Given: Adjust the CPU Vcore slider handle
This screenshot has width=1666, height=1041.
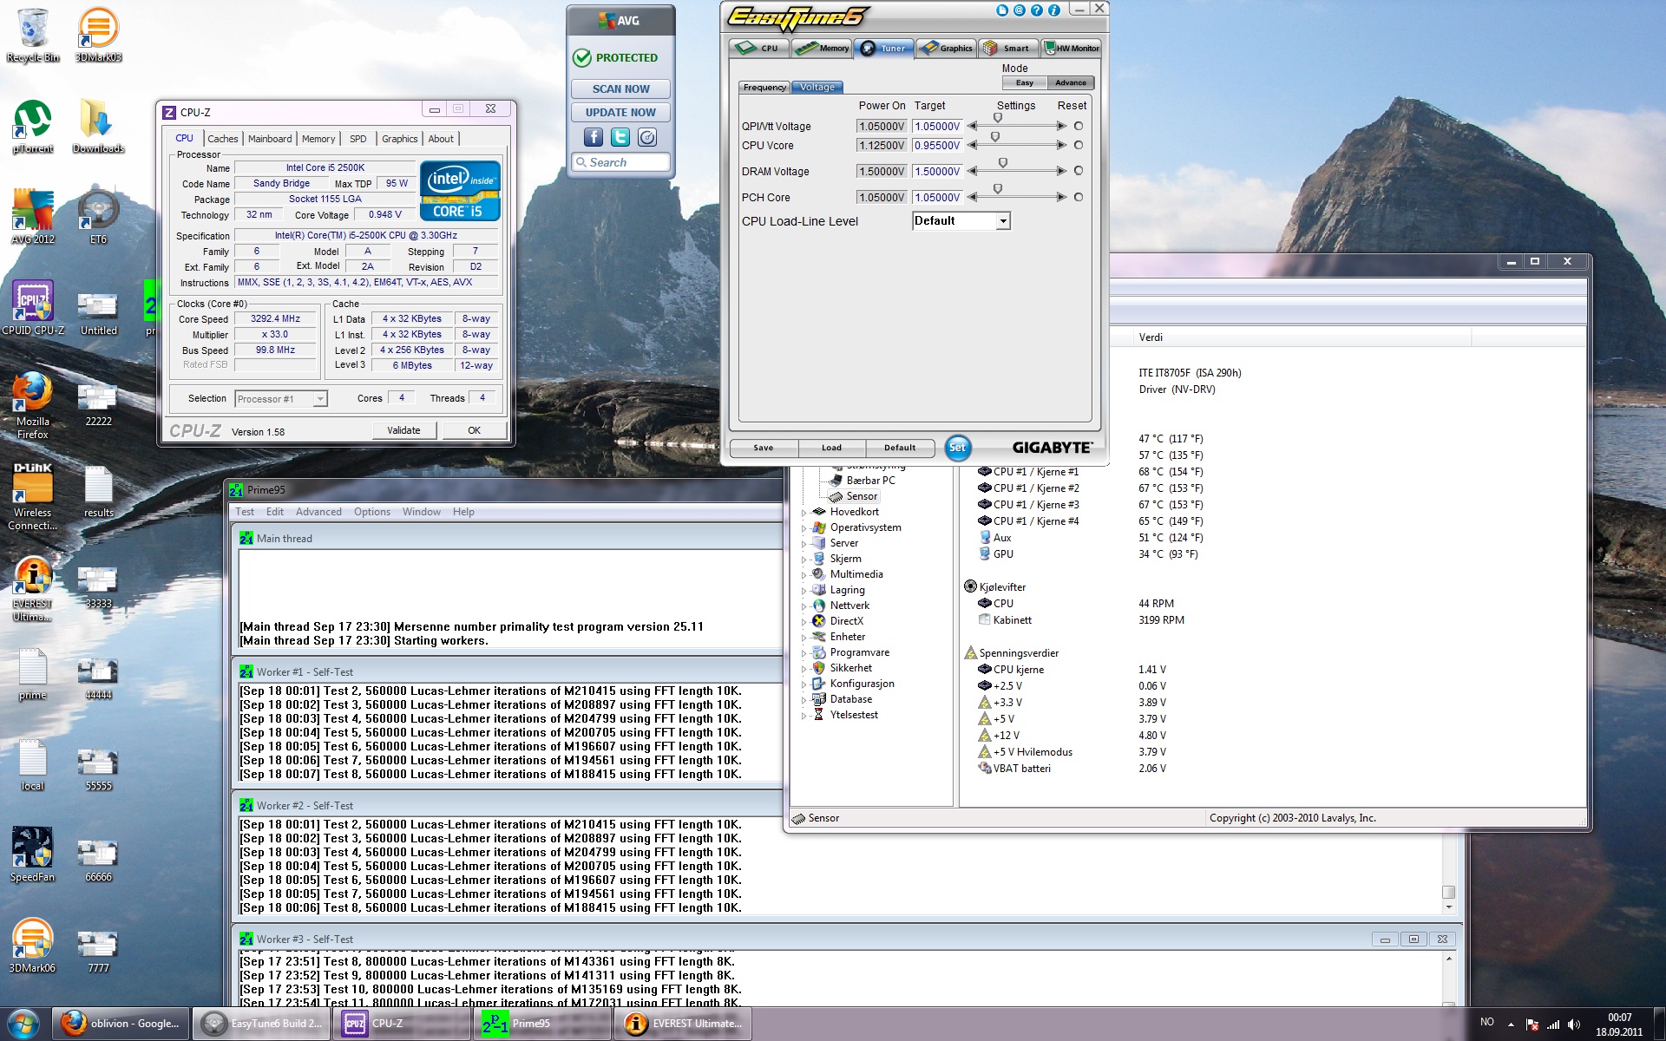Looking at the screenshot, I should 995,137.
